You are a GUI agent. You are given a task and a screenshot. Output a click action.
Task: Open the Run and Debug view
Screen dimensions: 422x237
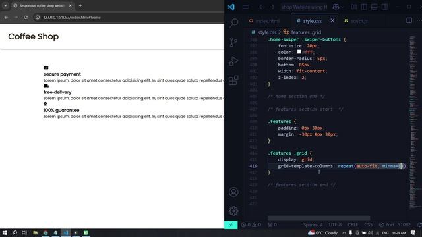point(233,61)
